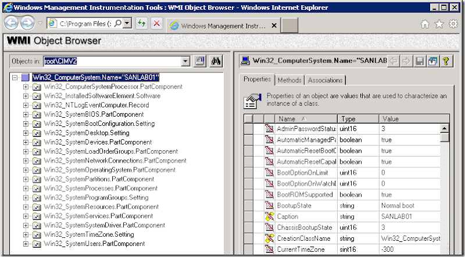
Task: Expand Win32_InstalledSoftwareElement.Software node
Action: 26,96
